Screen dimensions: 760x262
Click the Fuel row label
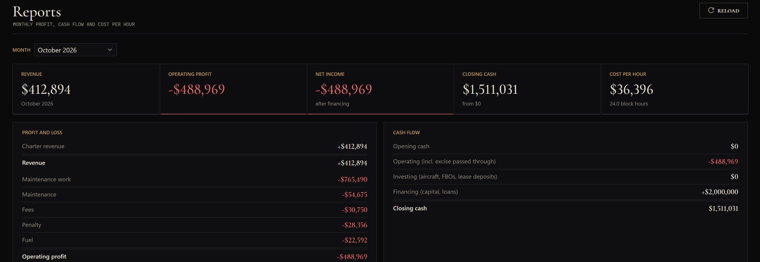pyautogui.click(x=28, y=240)
